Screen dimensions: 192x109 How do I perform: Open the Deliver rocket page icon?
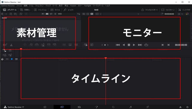(x=148, y=107)
